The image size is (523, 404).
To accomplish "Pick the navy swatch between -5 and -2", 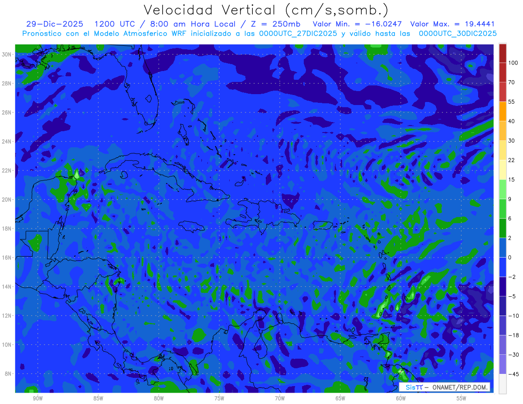I will [x=503, y=286].
